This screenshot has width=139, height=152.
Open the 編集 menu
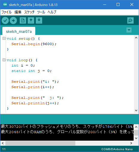[x=18, y=12]
